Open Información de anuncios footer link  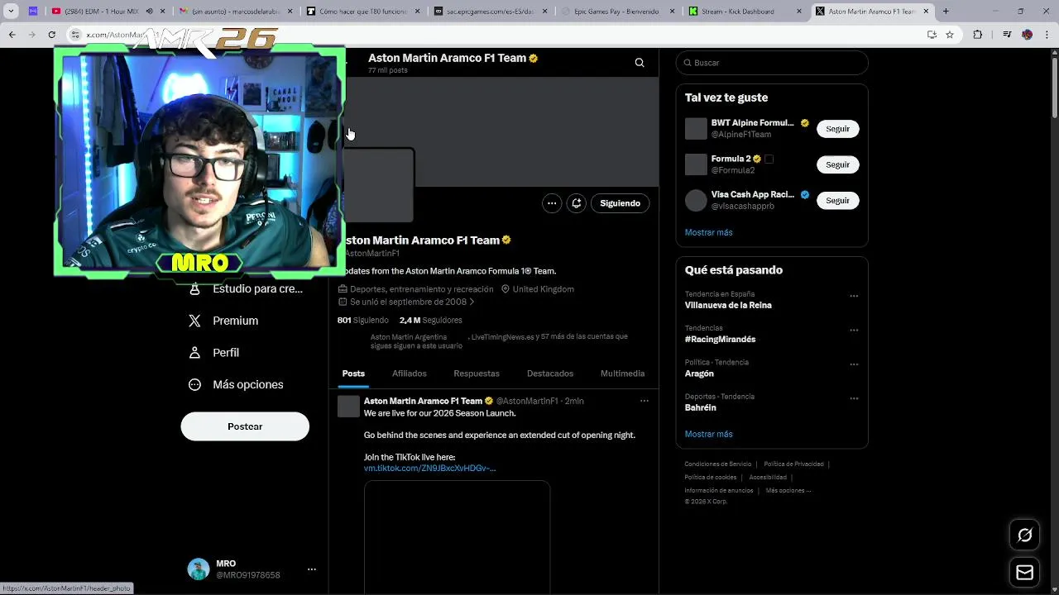719,491
